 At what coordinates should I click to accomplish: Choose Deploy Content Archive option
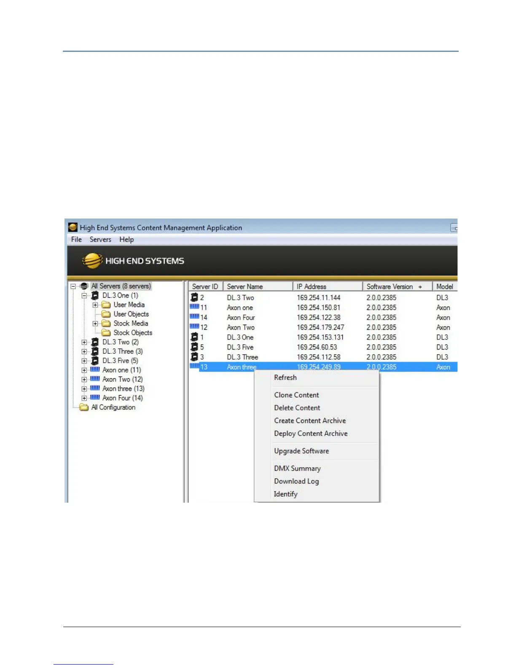click(x=311, y=434)
